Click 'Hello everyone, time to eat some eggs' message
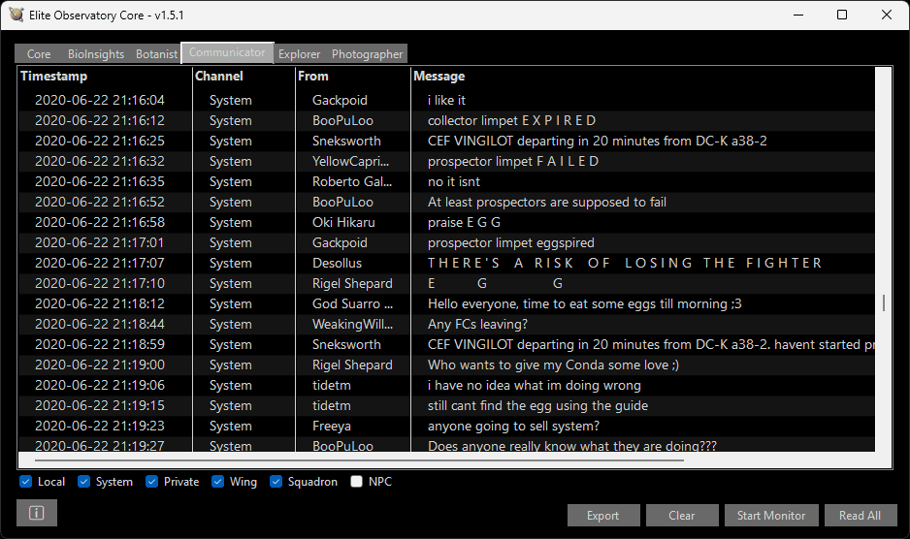 point(584,303)
